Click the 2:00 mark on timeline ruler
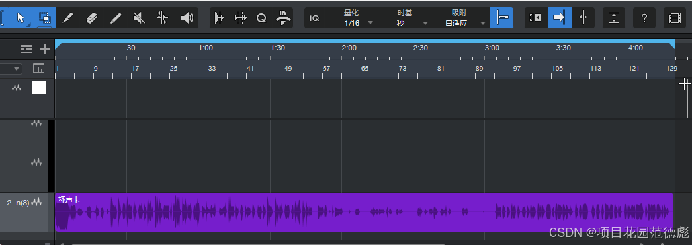692x245 pixels. [x=349, y=48]
